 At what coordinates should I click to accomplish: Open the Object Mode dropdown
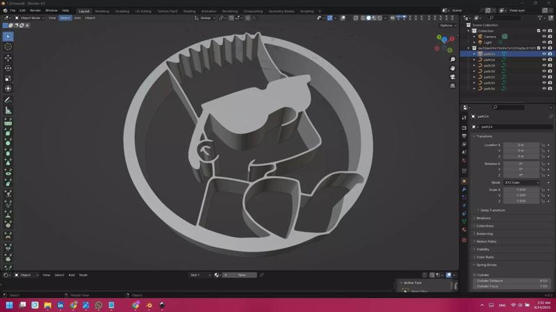pos(30,18)
